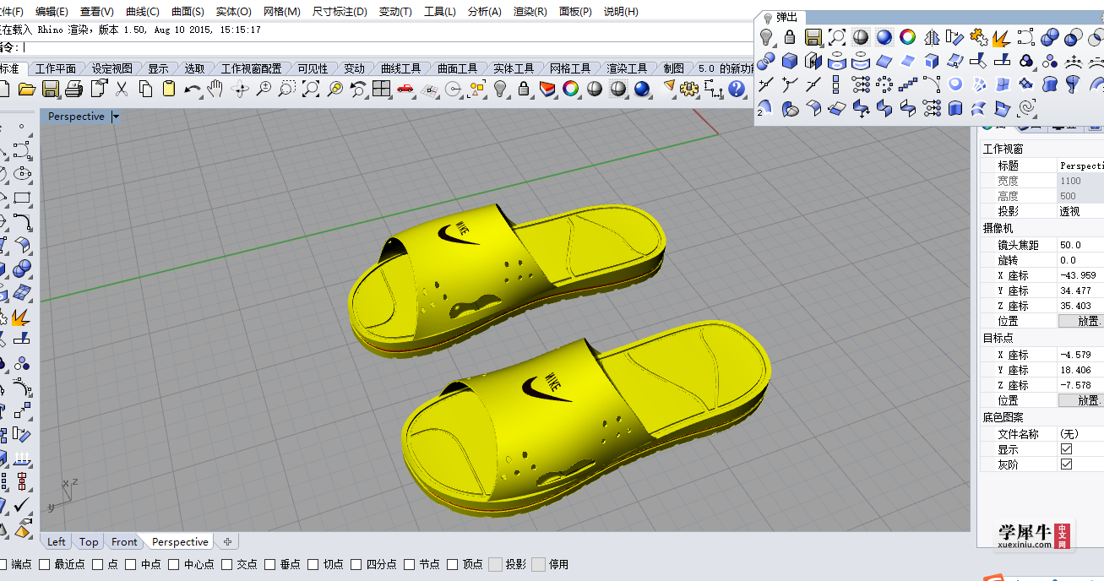Click the Zoom window icon

click(x=287, y=89)
